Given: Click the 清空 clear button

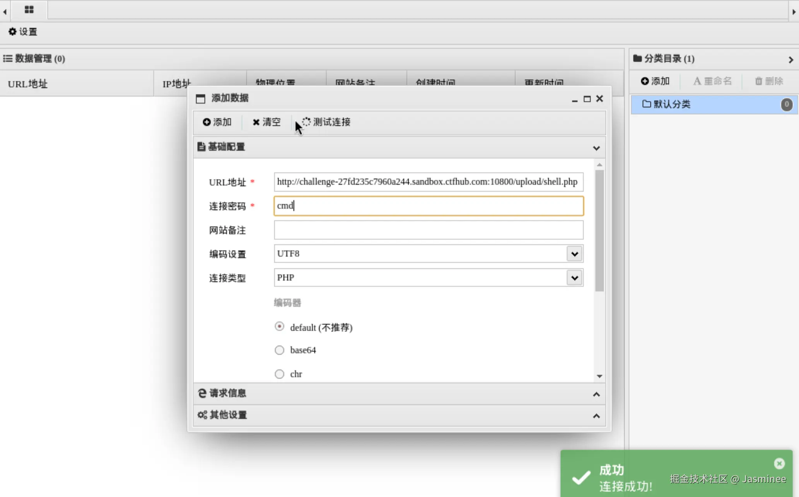Looking at the screenshot, I should click(266, 122).
